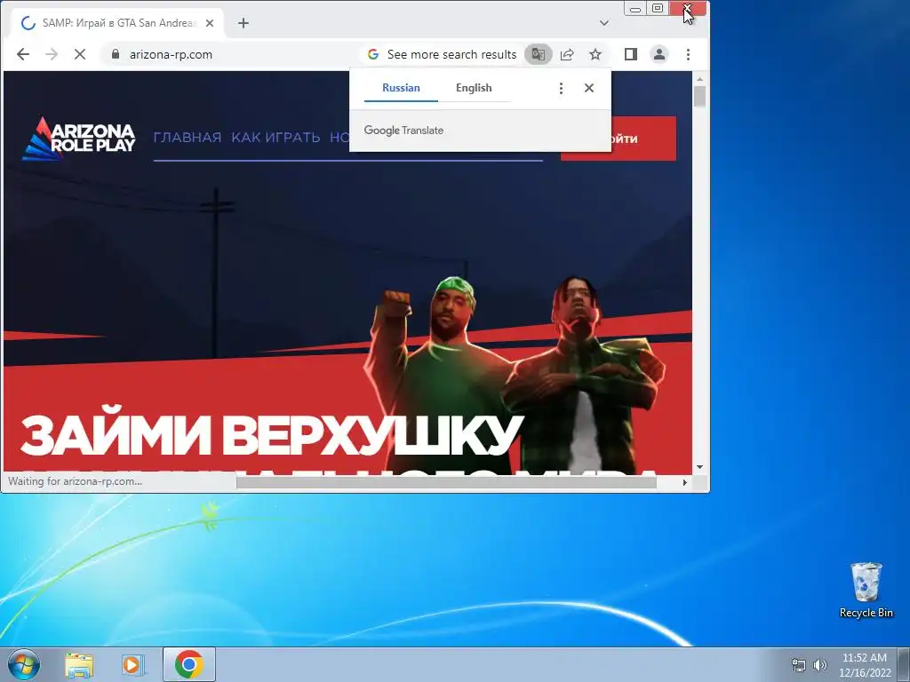
Task: Click the forward navigation arrow
Action: tap(52, 54)
